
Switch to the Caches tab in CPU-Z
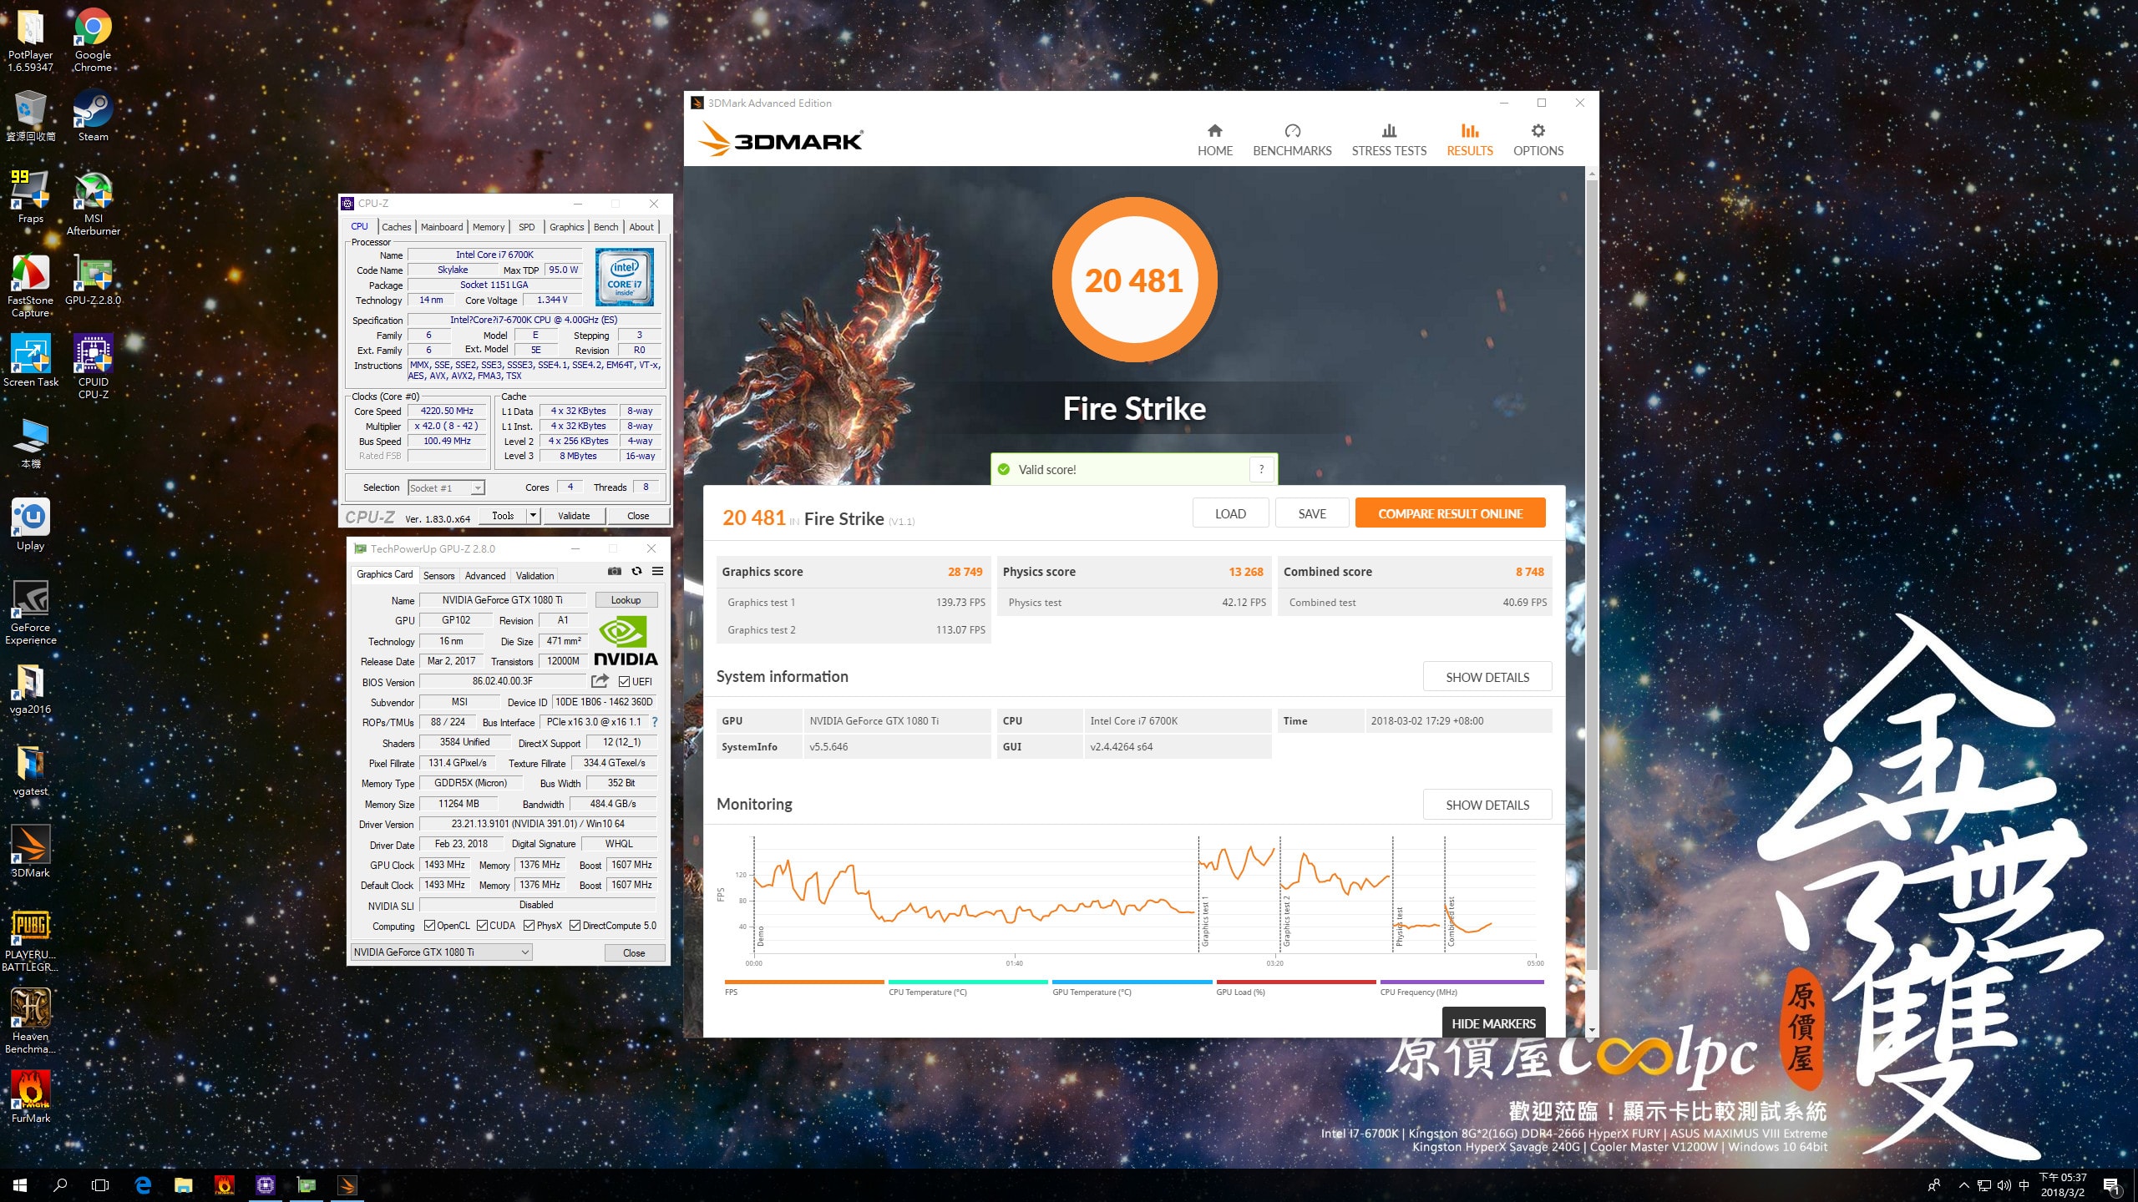point(396,227)
